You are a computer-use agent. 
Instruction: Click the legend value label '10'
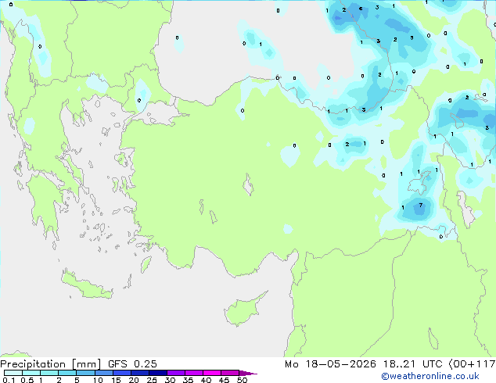[x=98, y=380]
